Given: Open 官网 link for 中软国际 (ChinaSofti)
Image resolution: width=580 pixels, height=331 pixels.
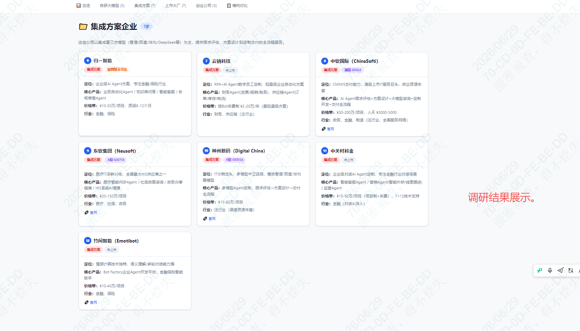Looking at the screenshot, I should (330, 129).
